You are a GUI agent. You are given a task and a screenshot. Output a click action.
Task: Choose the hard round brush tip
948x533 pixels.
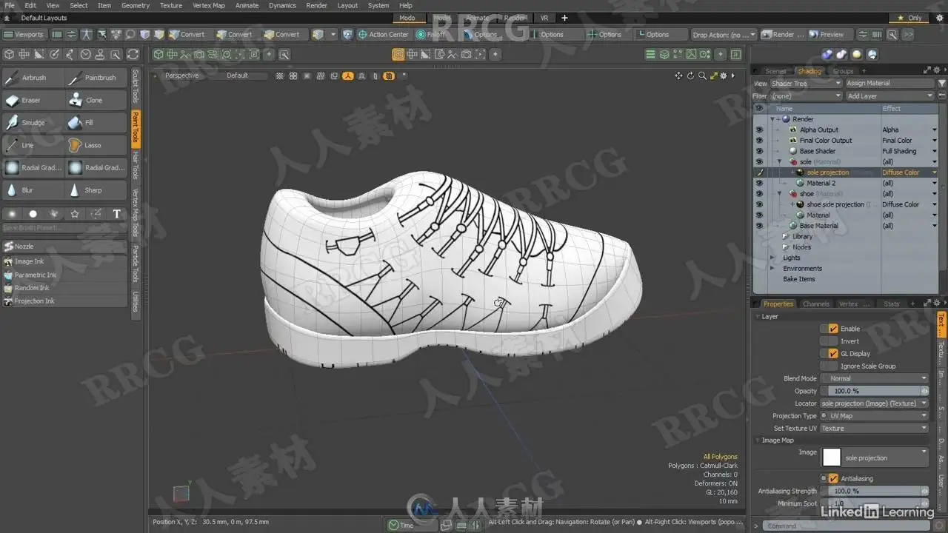(33, 214)
